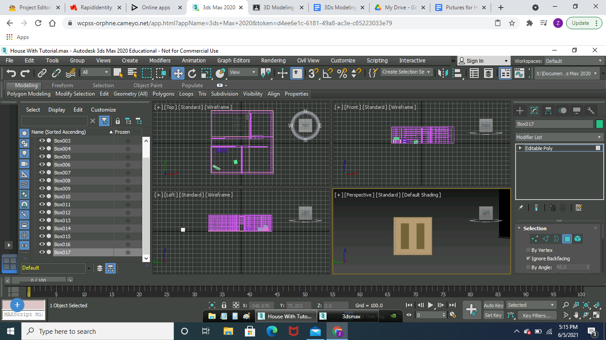Screen dimensions: 606x340
Task: Open the View reference coordinate dropdown
Action: coord(243,72)
